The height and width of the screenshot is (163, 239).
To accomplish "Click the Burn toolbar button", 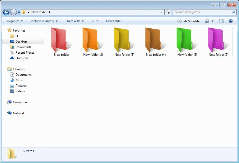I will coord(95,21).
